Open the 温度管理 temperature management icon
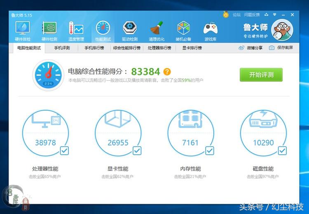Viewport: 309px width, 214px height. (76, 31)
